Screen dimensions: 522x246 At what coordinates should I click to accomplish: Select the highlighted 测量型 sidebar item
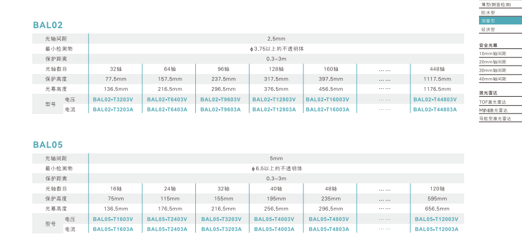488,21
